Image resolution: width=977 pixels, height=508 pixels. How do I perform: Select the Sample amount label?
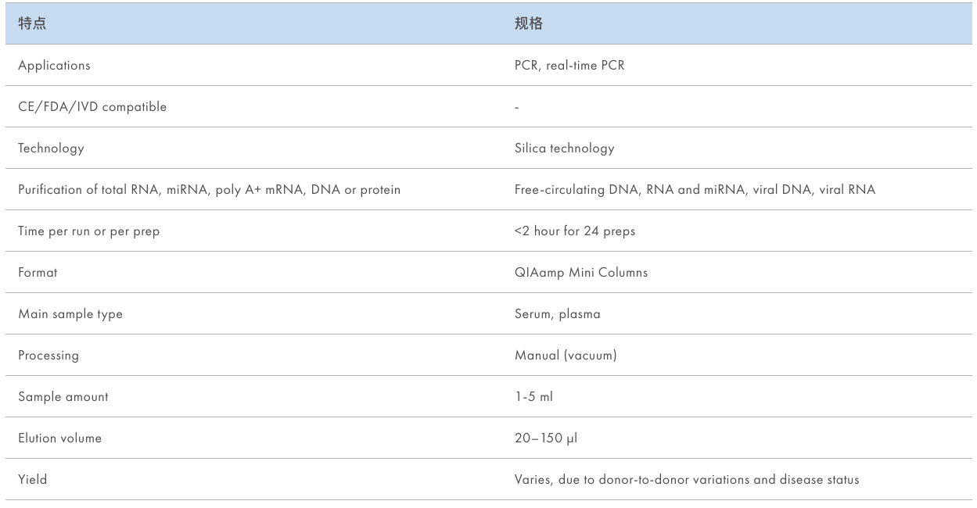click(63, 397)
